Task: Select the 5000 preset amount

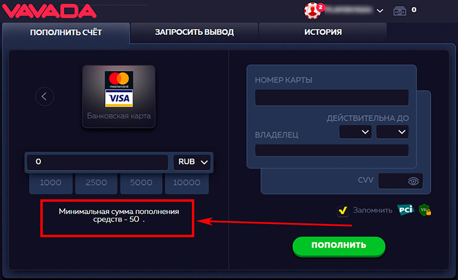Action: [141, 184]
